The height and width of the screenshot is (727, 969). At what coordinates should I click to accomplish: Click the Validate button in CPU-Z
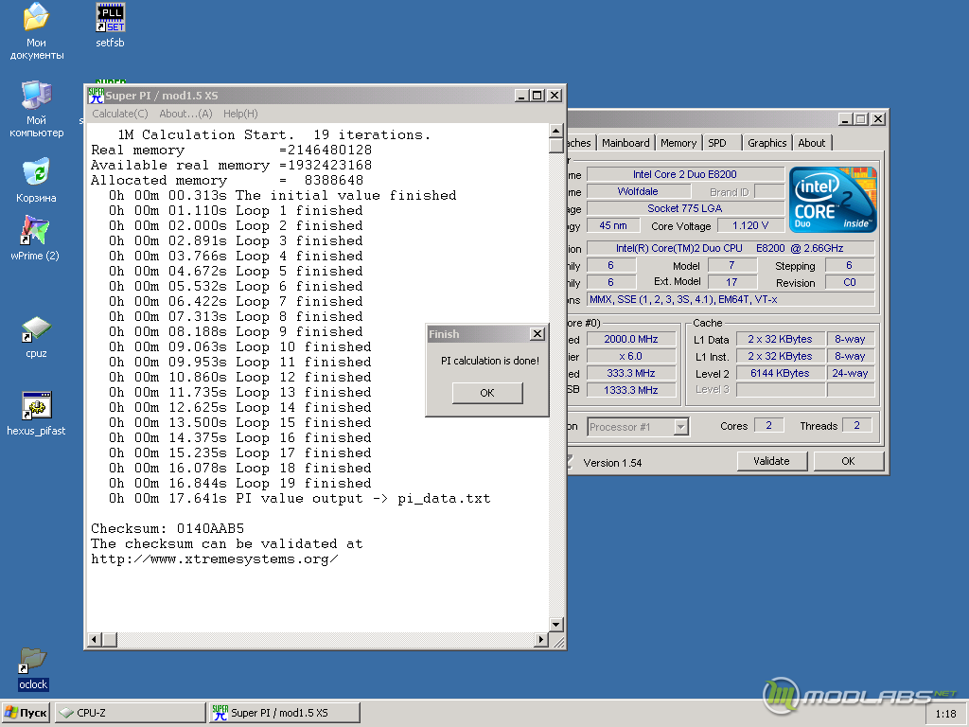[x=771, y=461]
